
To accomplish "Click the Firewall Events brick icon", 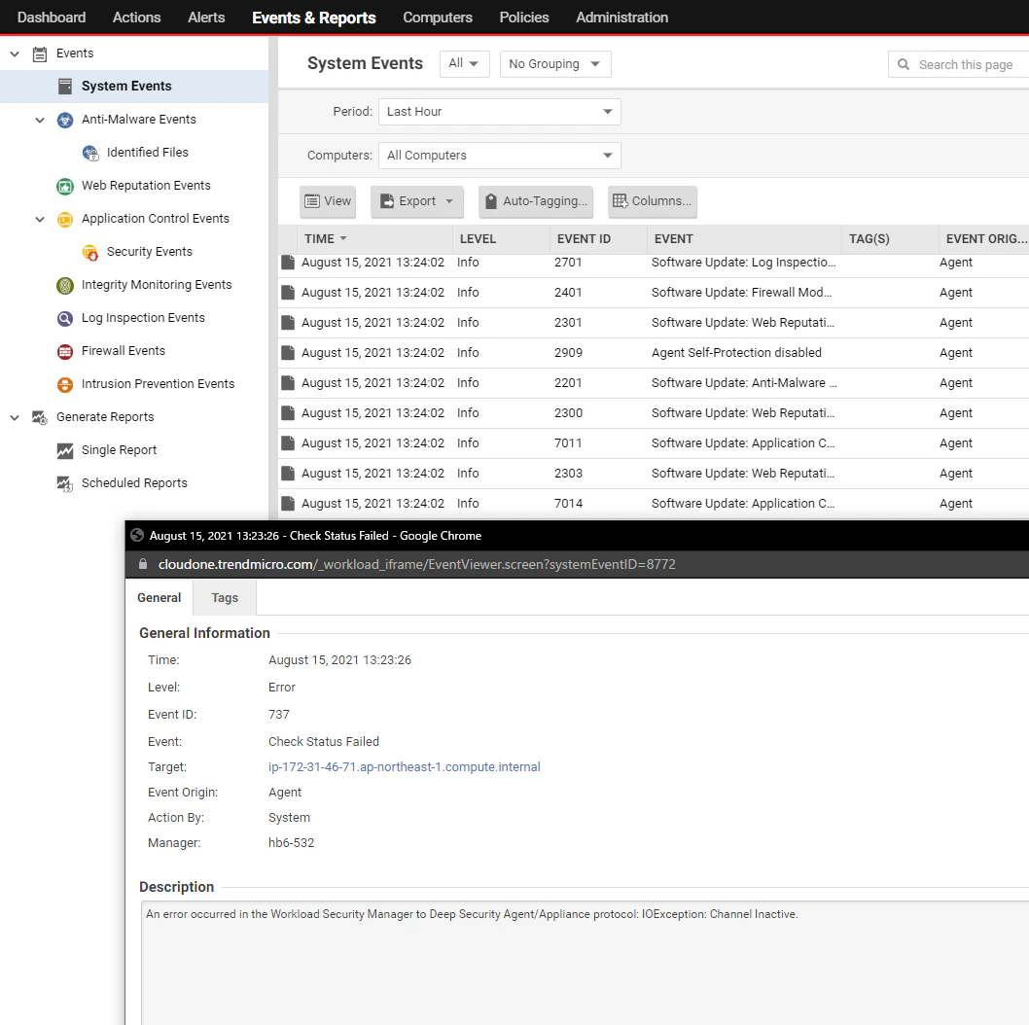I will point(65,352).
